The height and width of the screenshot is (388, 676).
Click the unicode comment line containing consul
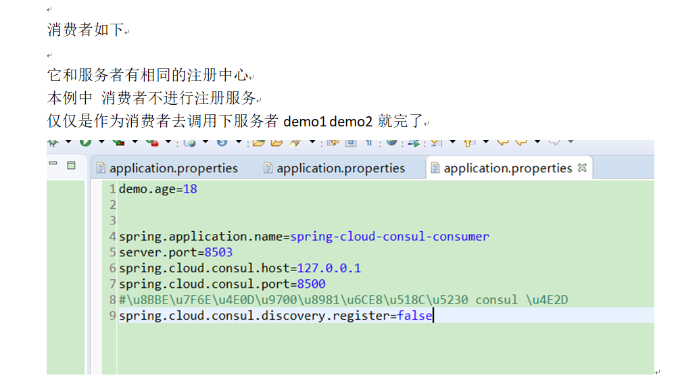click(x=343, y=300)
